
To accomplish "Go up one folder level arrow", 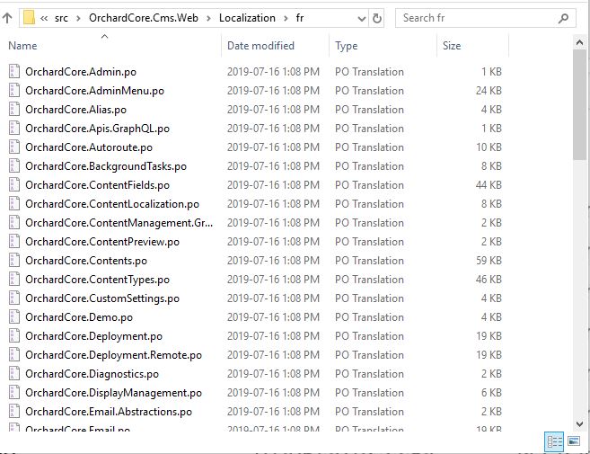I will coord(7,18).
